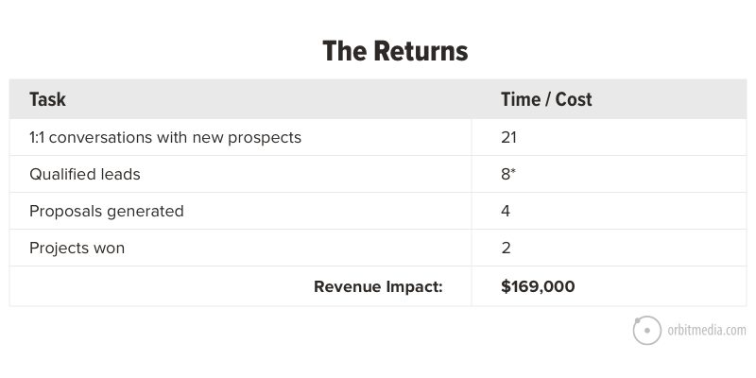This screenshot has width=756, height=378.
Task: Click the value 21 in first row
Action: [x=508, y=137]
